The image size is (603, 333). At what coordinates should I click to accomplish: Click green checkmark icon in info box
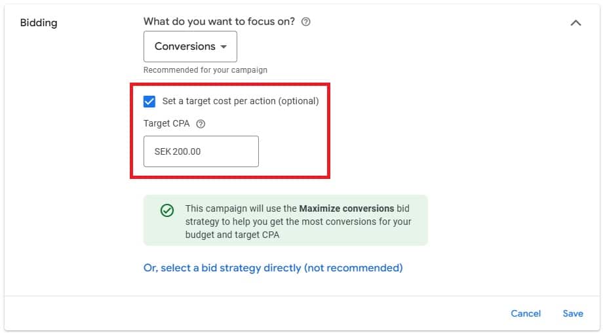point(167,210)
